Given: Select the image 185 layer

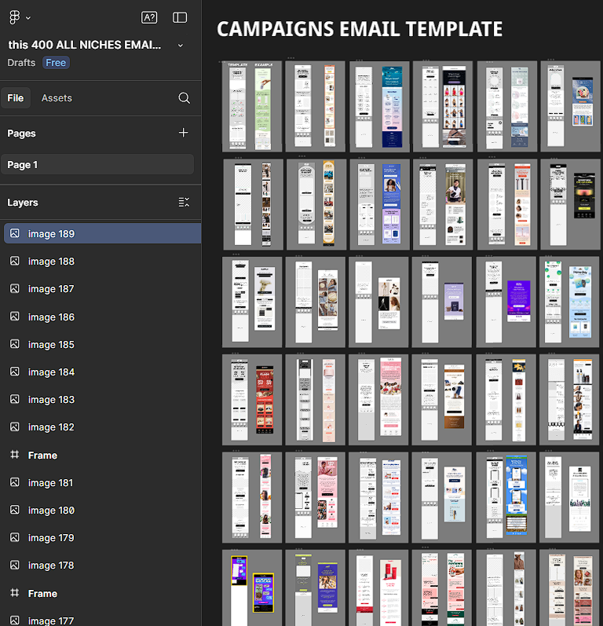Looking at the screenshot, I should click(51, 344).
